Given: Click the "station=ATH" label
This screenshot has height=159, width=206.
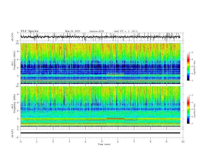Looking at the screenshot, I should click(x=96, y=31).
